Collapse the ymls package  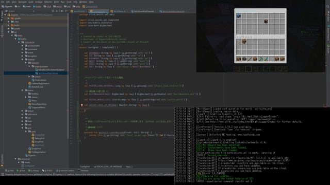26,132
